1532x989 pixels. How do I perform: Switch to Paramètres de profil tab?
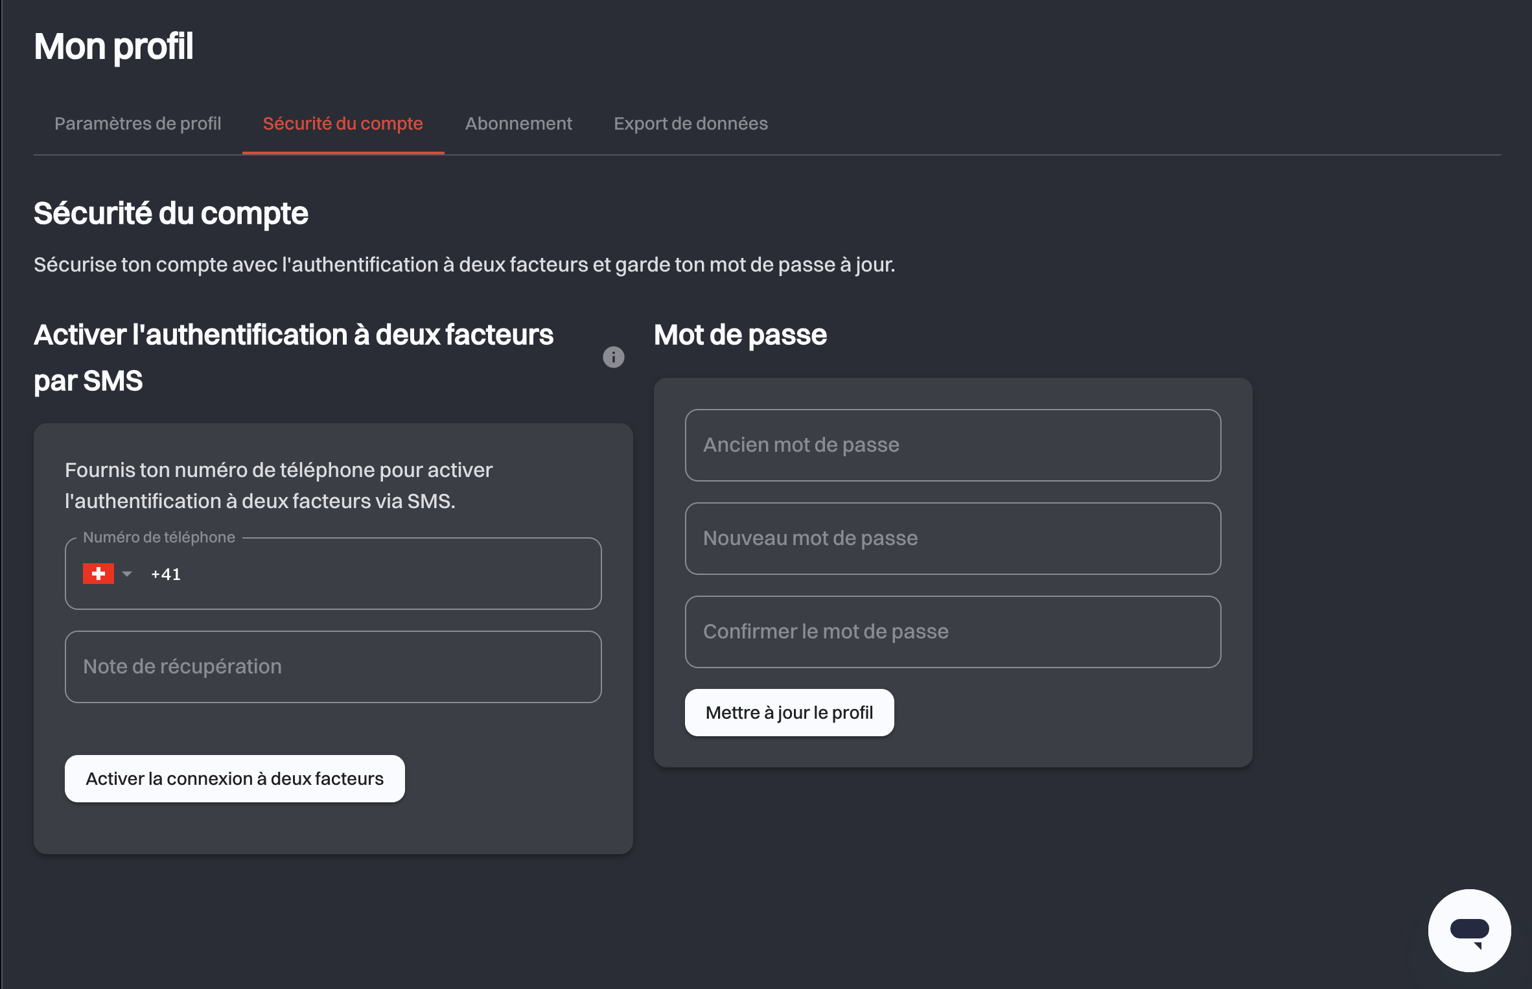(137, 123)
